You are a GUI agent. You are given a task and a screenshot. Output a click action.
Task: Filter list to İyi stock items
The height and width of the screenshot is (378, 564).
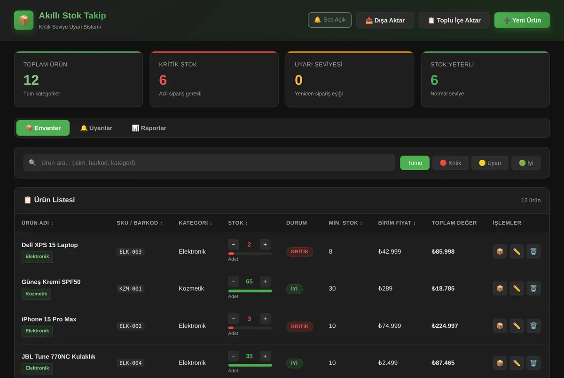click(526, 163)
